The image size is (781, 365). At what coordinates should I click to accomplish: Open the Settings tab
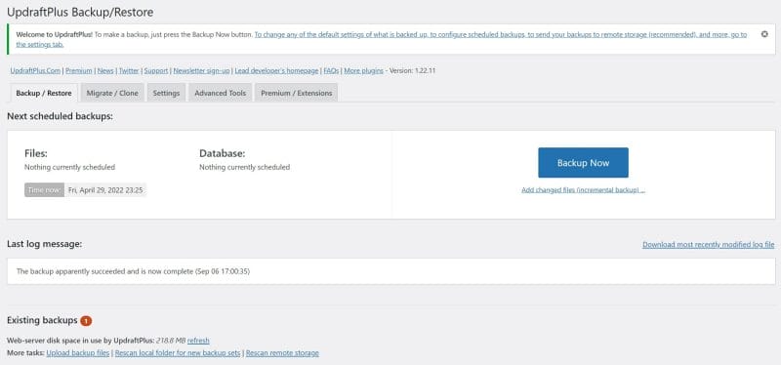click(166, 93)
